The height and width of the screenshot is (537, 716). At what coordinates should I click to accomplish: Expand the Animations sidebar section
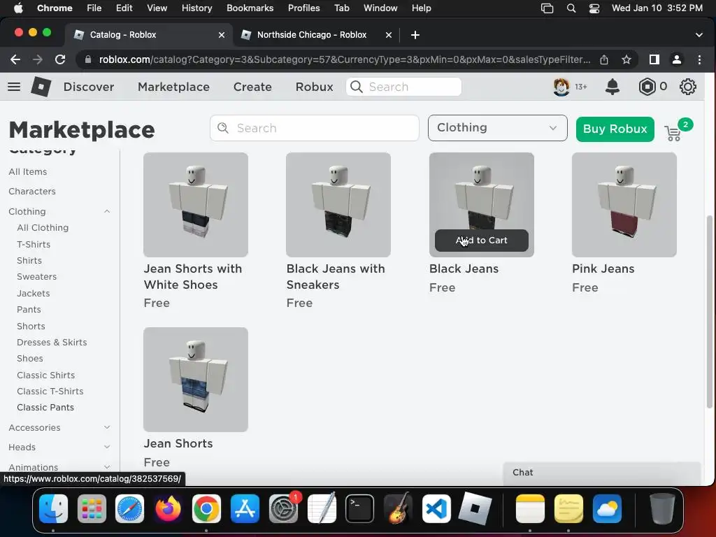(107, 466)
